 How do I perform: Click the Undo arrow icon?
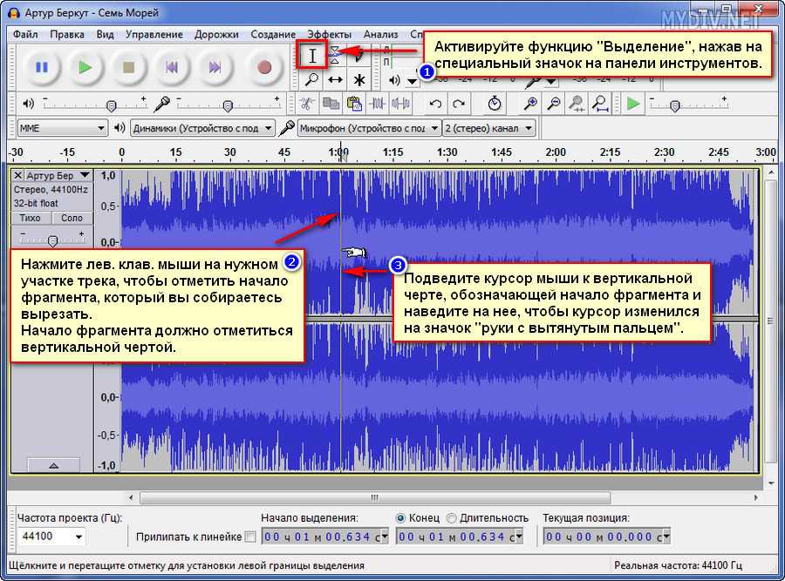(435, 104)
